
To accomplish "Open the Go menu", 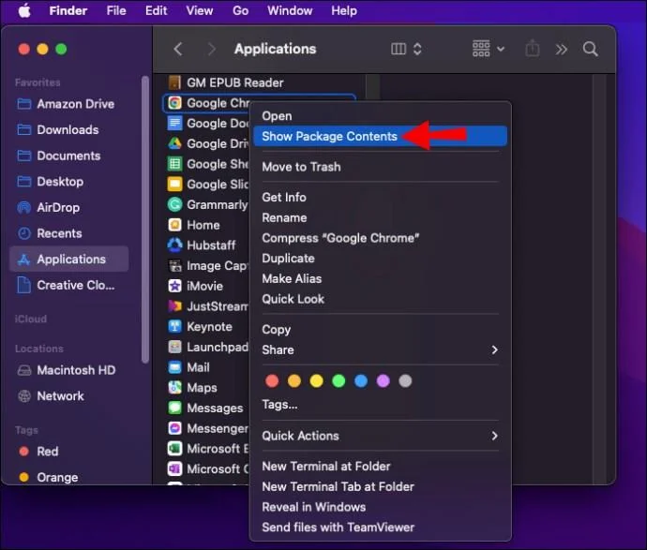I will (241, 10).
